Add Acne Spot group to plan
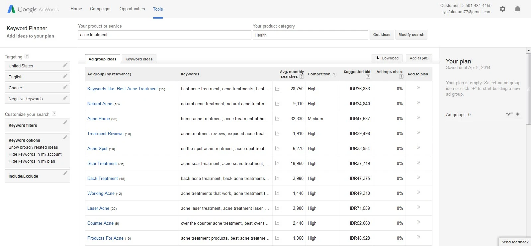 click(x=418, y=147)
